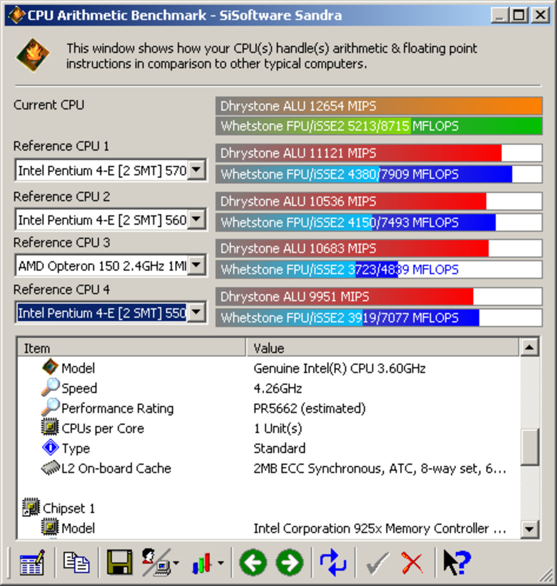Click the list scroll up arrow

pos(529,347)
